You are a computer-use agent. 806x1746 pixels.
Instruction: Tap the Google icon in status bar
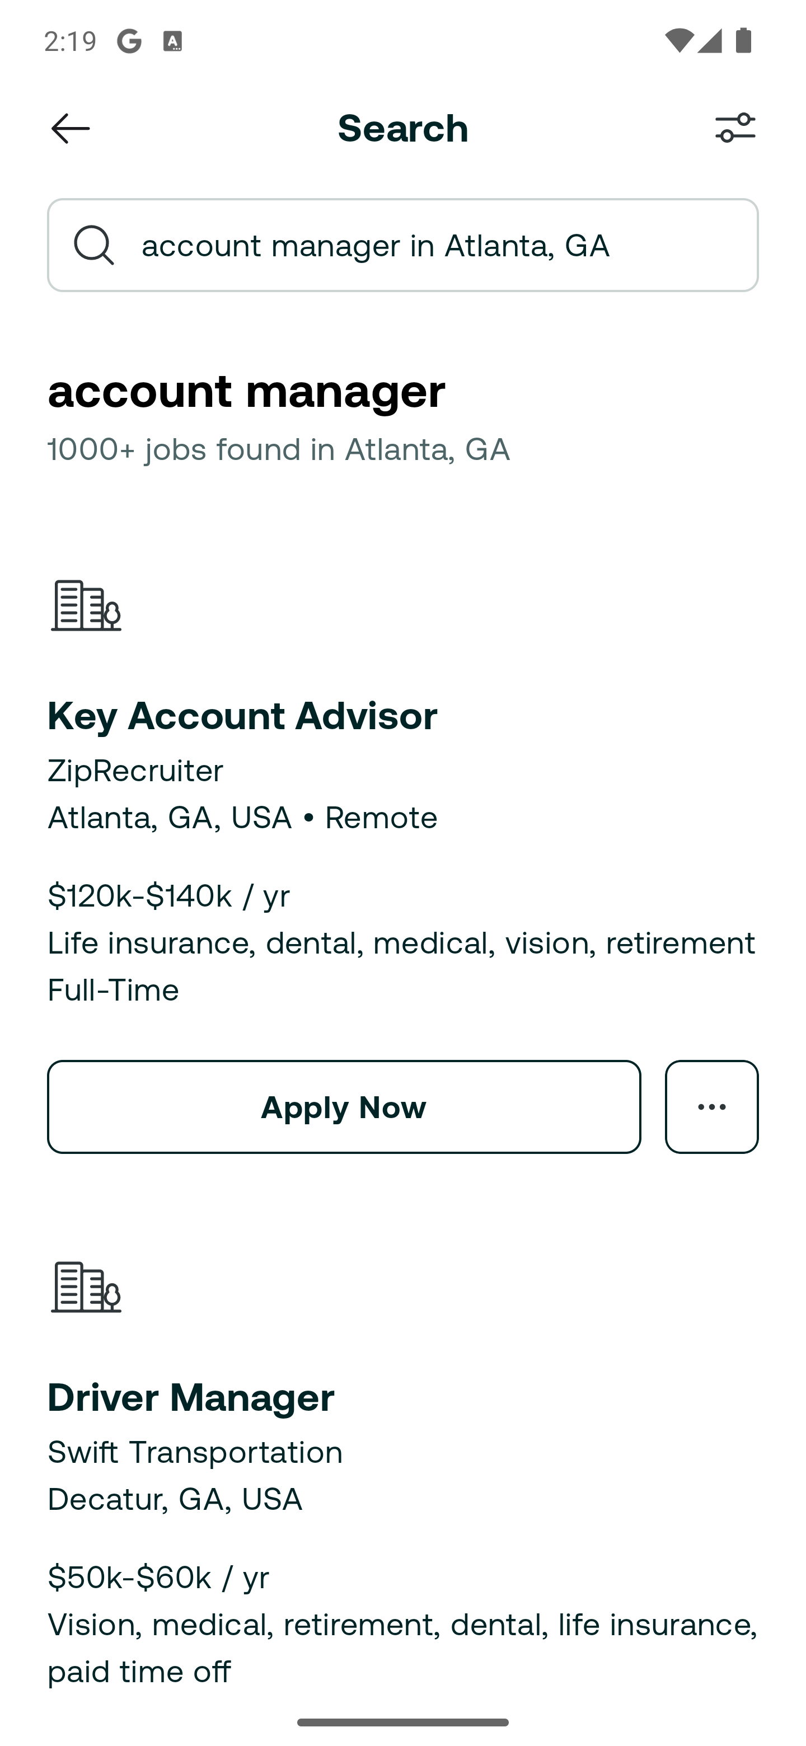tap(129, 41)
